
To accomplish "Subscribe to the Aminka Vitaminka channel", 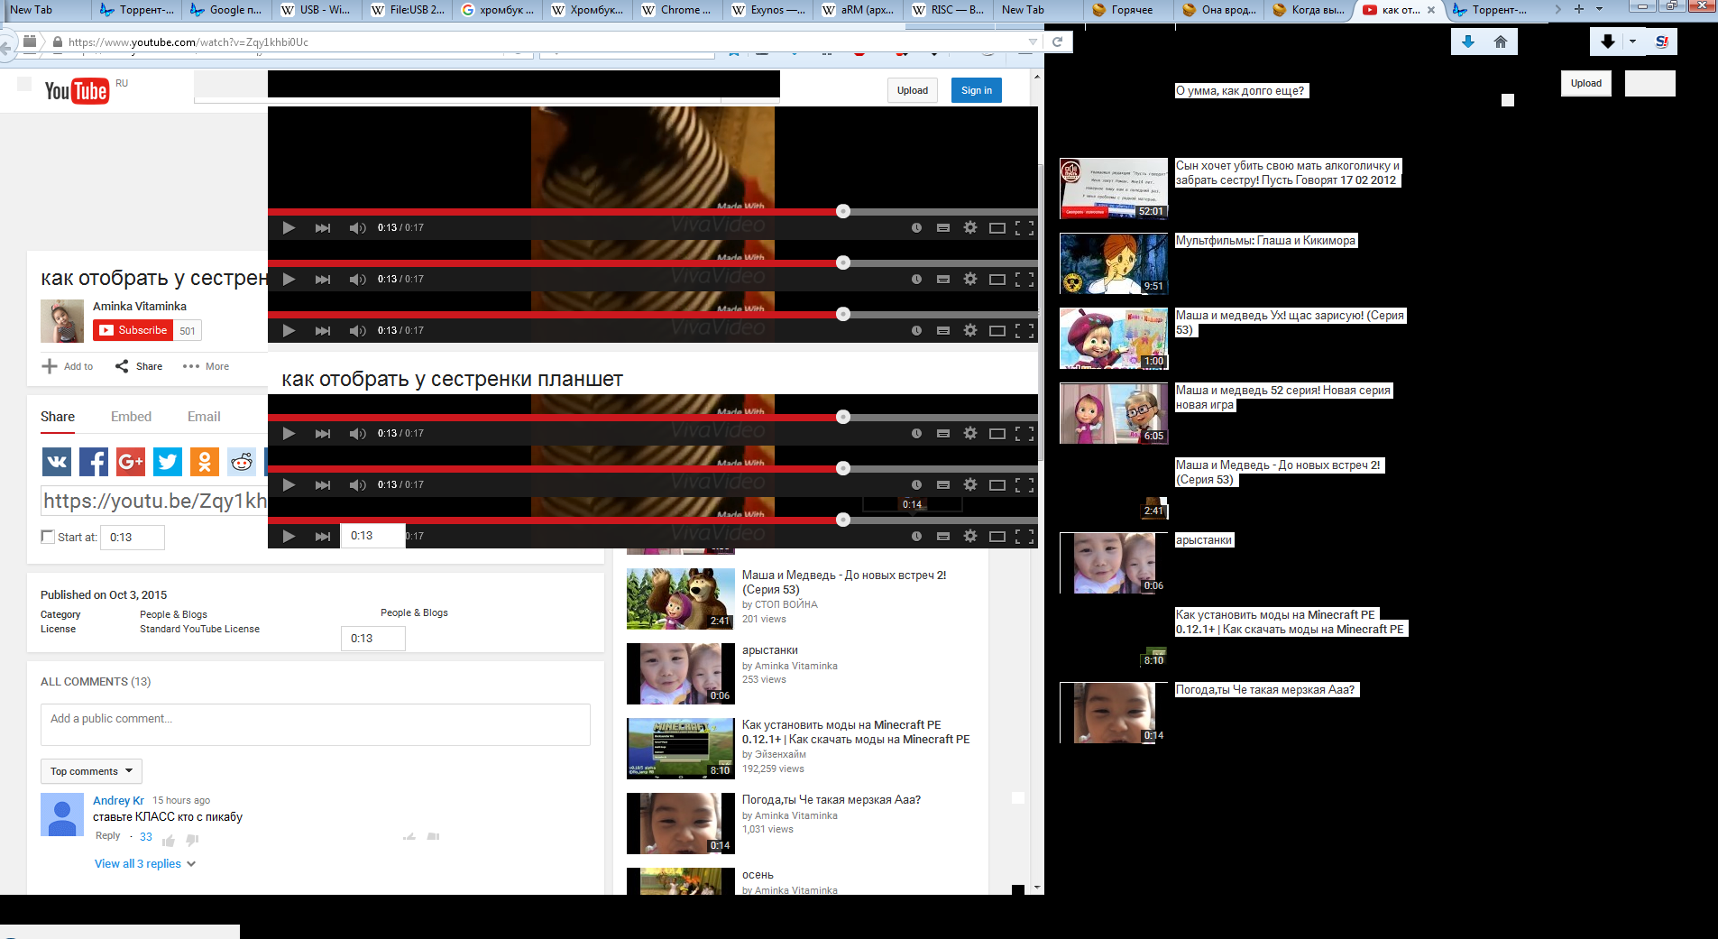I will click(x=133, y=330).
